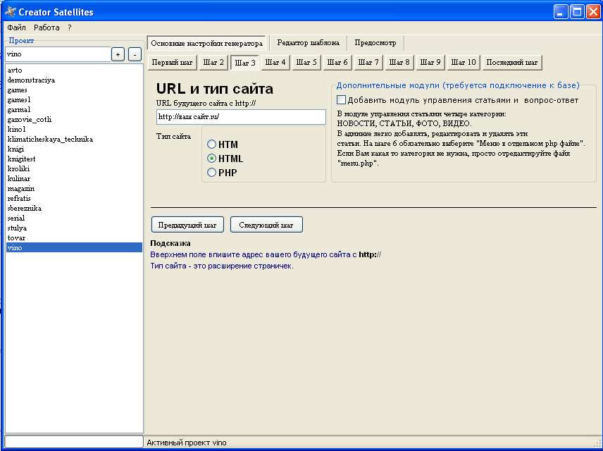Click the project name input field
This screenshot has width=603, height=451.
[58, 54]
